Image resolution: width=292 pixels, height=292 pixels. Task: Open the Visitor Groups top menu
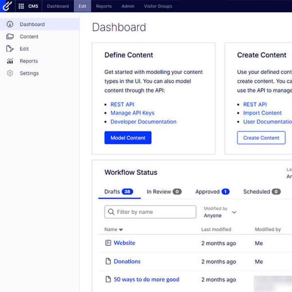[158, 6]
